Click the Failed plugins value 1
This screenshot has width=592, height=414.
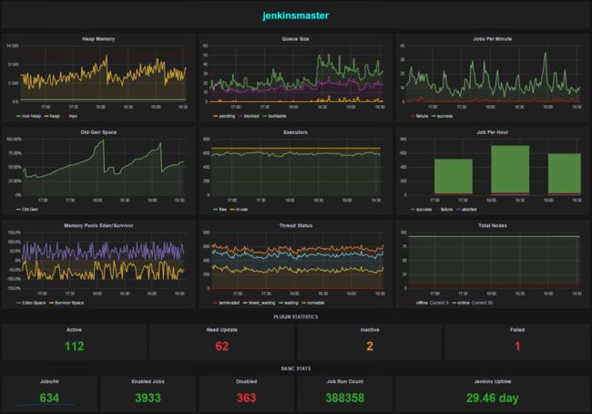click(x=517, y=347)
